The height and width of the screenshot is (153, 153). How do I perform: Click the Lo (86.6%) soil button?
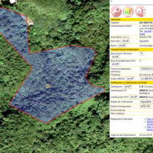(146, 79)
